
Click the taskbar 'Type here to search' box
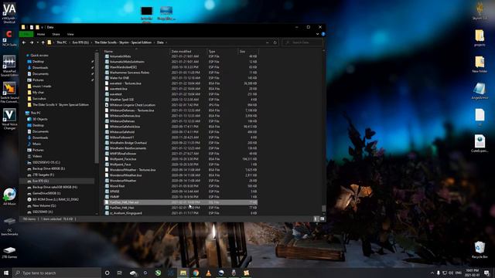[x=56, y=273]
